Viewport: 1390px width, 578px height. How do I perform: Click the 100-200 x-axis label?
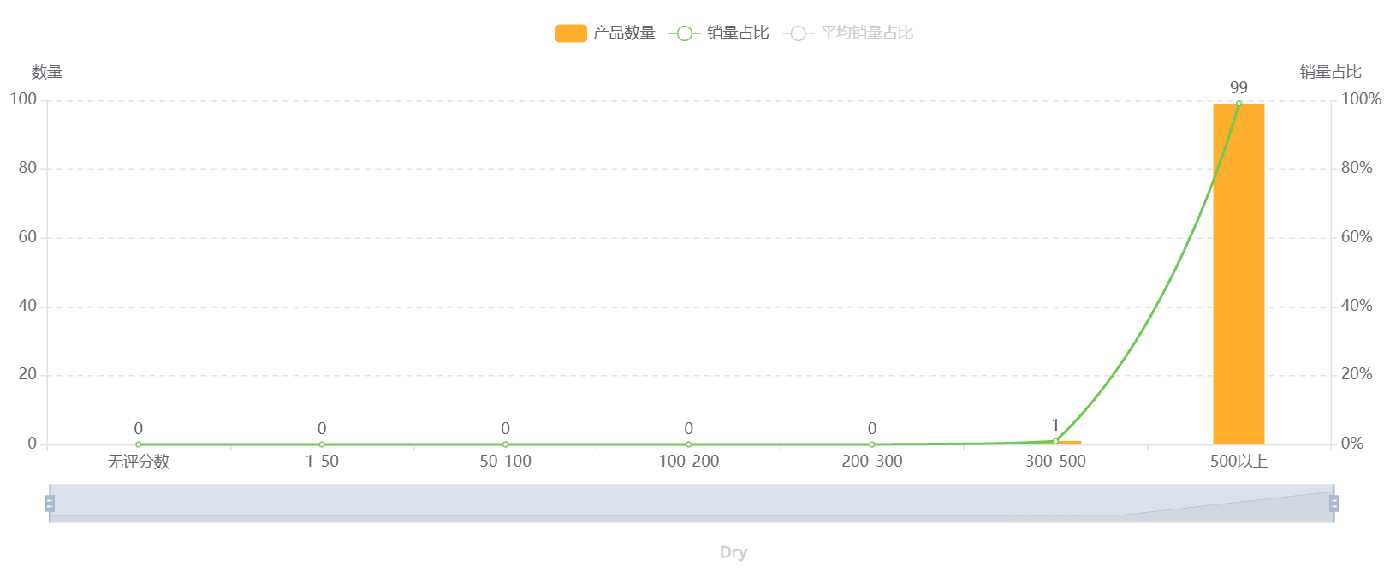click(689, 462)
